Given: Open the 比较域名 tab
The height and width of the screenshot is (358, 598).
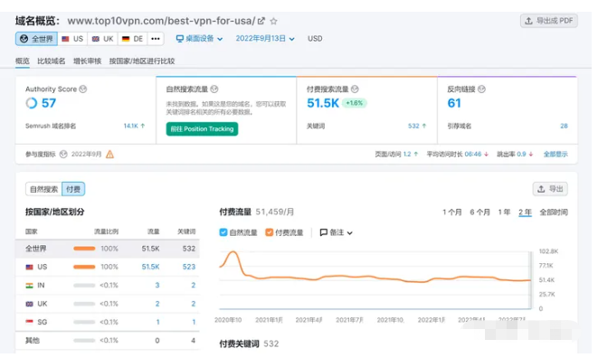Looking at the screenshot, I should tap(52, 61).
